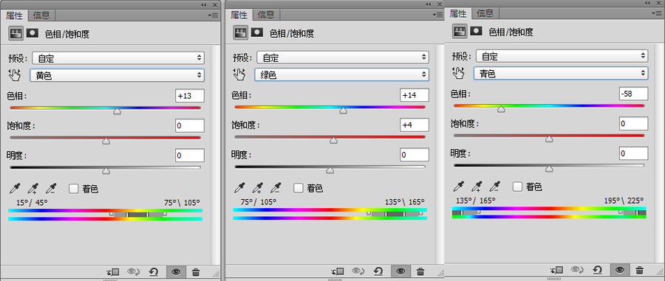The image size is (665, 281).
Task: Delete adjustment layer via trash in Cyan panel
Action: pos(640,270)
